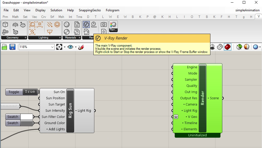Toggle the Toggle component True value
262x148 pixels.
tap(30, 92)
